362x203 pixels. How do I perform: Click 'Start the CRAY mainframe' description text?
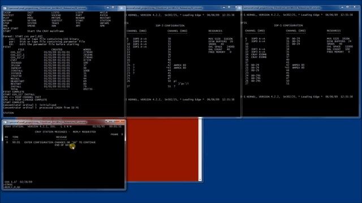pos(45,31)
